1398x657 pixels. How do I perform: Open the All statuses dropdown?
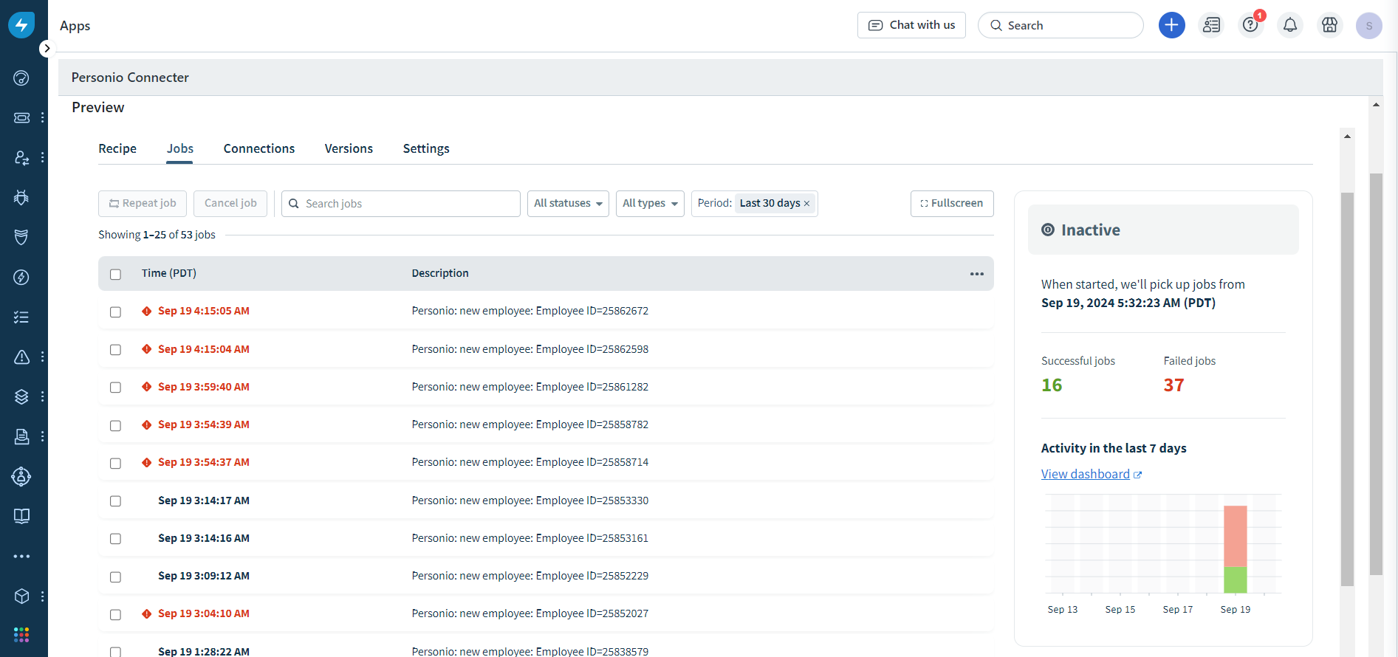tap(568, 204)
